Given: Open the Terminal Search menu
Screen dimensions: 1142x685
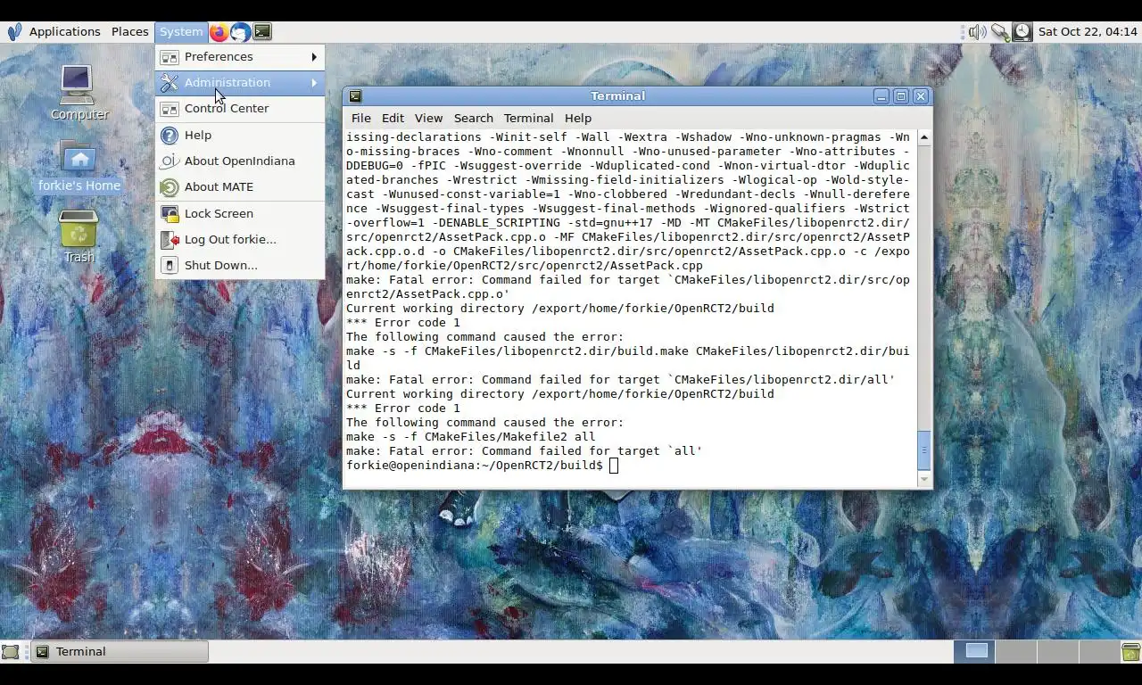Looking at the screenshot, I should coord(473,118).
